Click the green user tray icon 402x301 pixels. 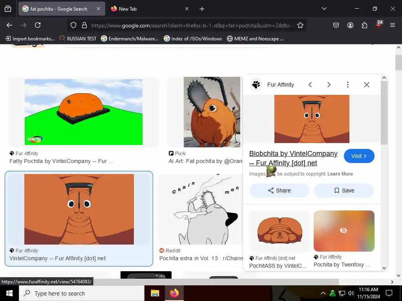click(x=333, y=293)
